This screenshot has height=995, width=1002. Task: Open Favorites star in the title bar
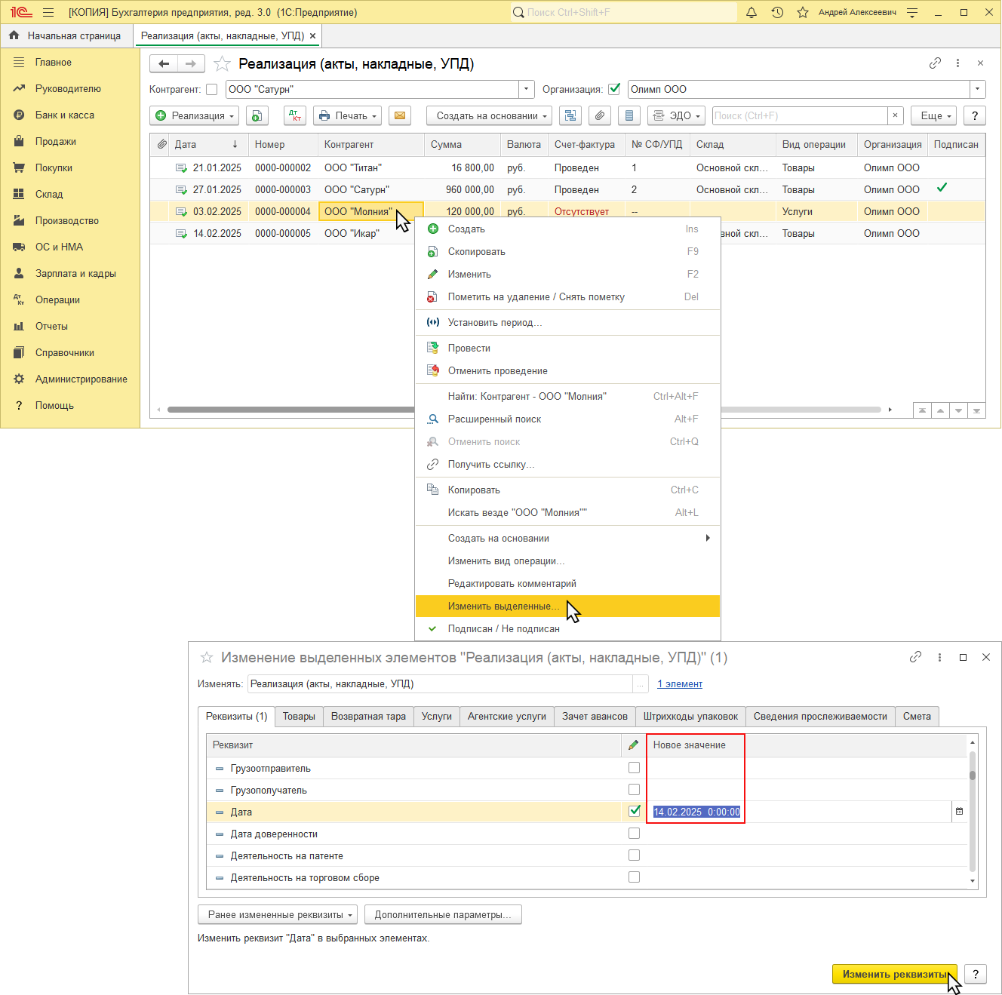coord(803,12)
